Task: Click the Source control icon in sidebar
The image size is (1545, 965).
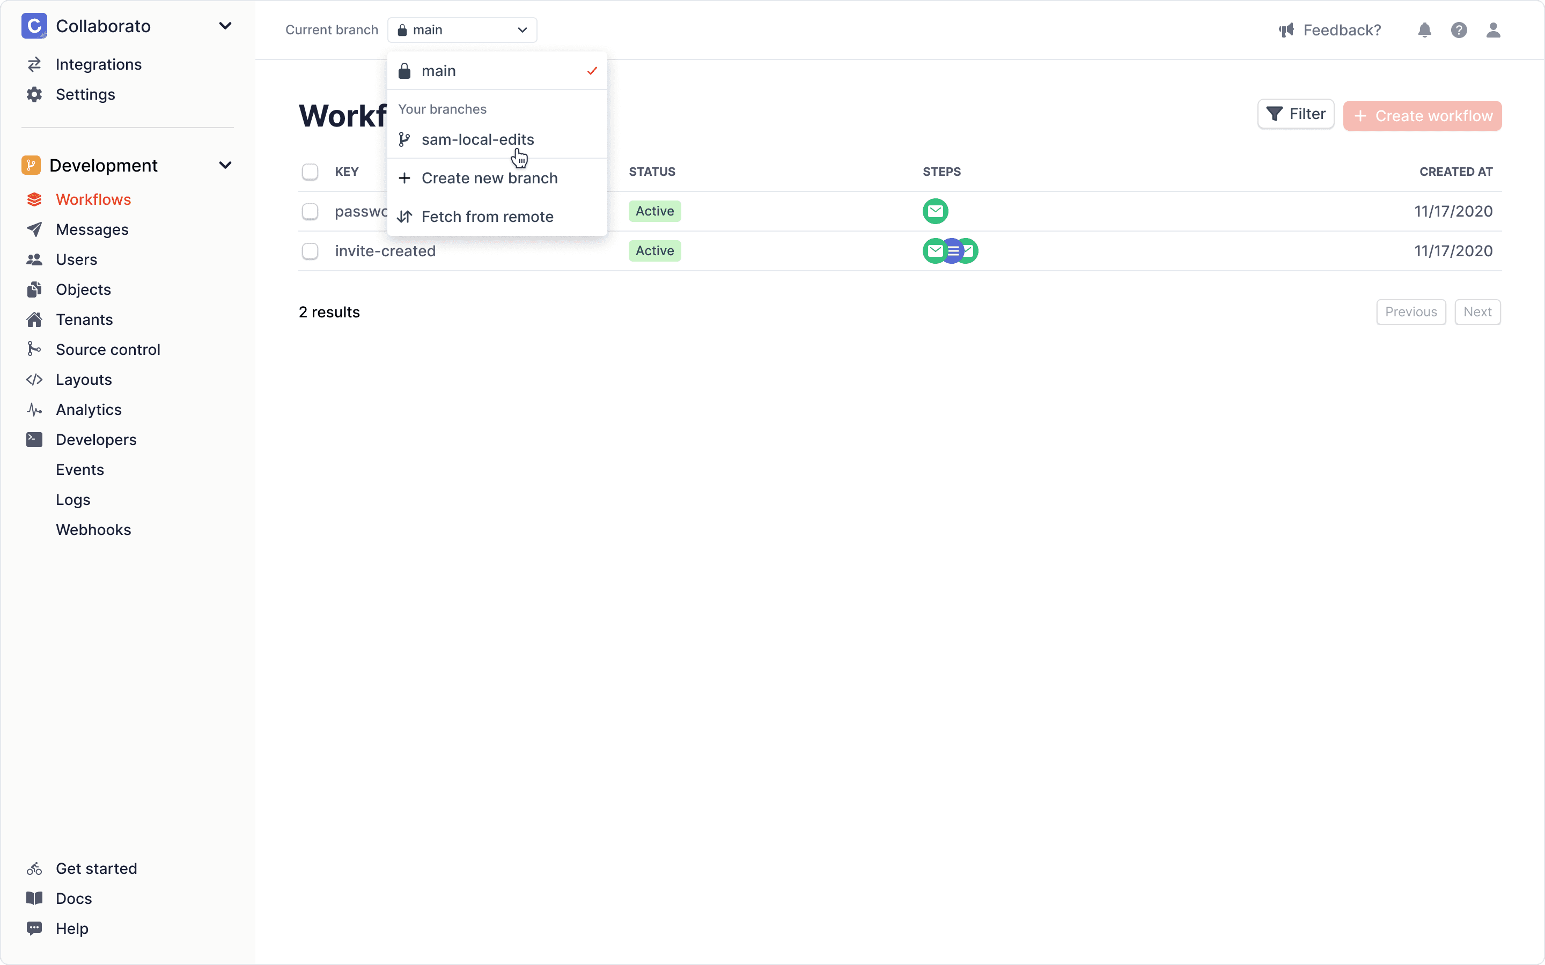Action: pos(34,349)
